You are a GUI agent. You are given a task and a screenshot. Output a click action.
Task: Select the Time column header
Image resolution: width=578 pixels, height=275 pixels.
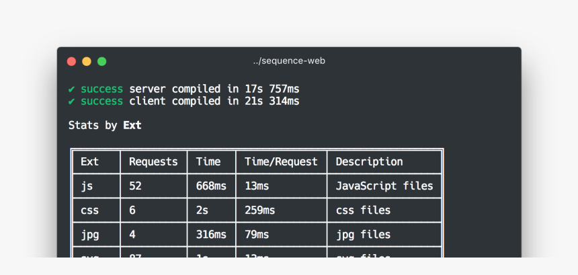click(208, 162)
